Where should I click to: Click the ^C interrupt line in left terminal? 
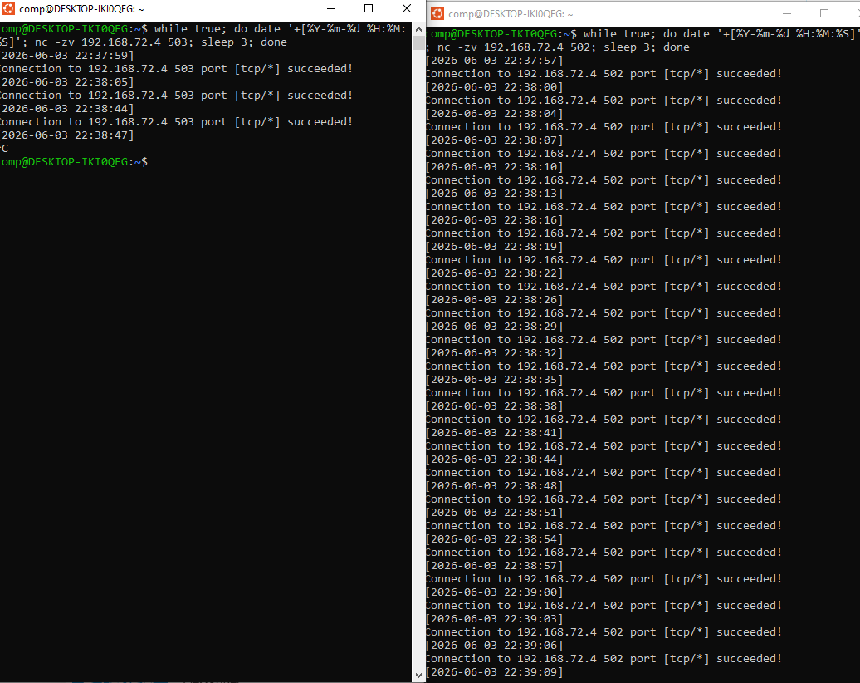pyautogui.click(x=4, y=148)
